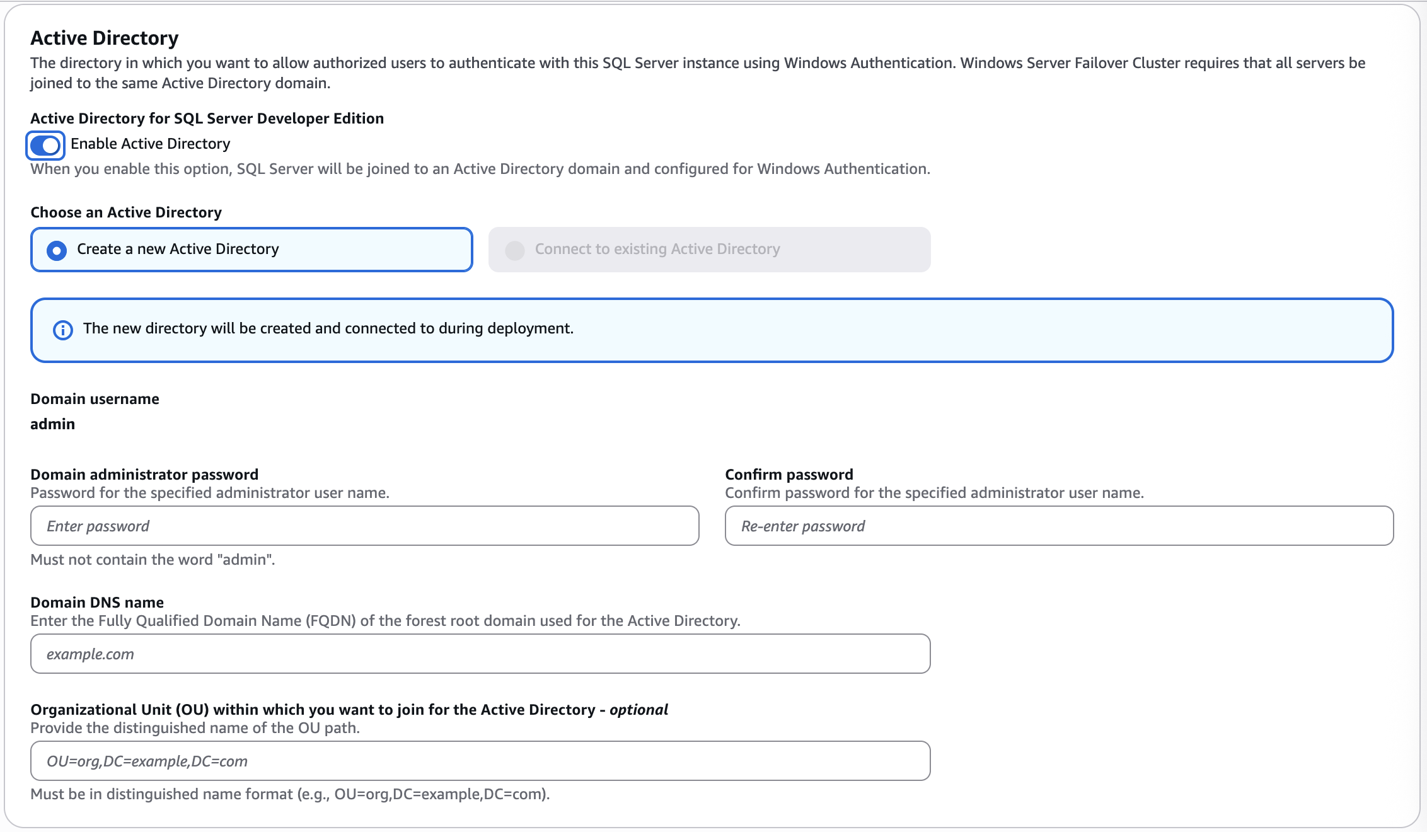Click the Domain administrator password field
This screenshot has width=1427, height=832.
coord(364,525)
